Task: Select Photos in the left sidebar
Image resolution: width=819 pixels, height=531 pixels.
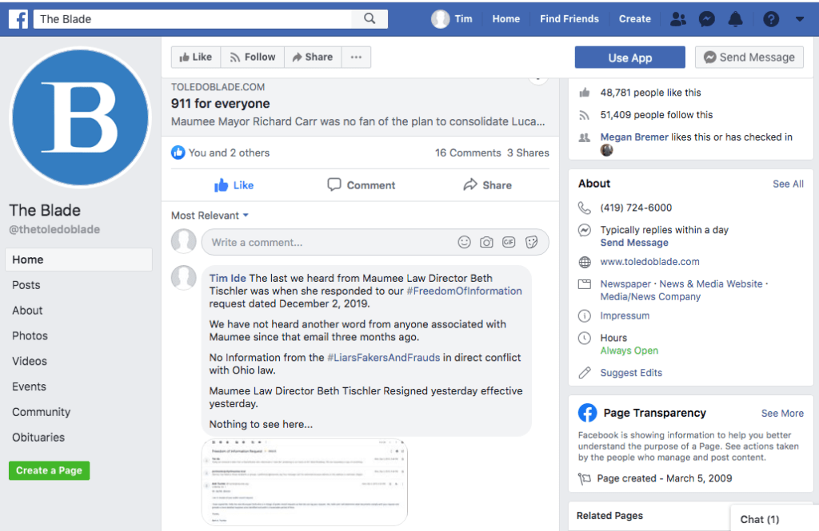Action: tap(30, 336)
